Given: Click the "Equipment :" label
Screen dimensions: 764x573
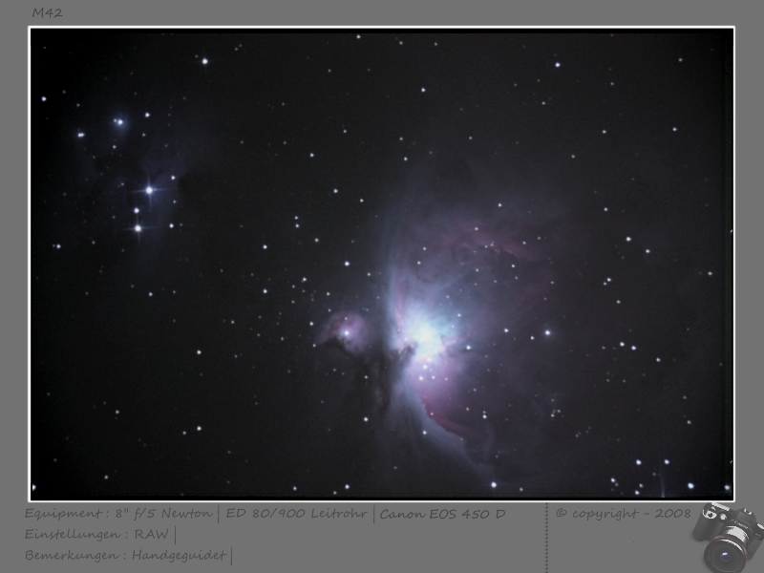Looking at the screenshot, I should [x=67, y=514].
